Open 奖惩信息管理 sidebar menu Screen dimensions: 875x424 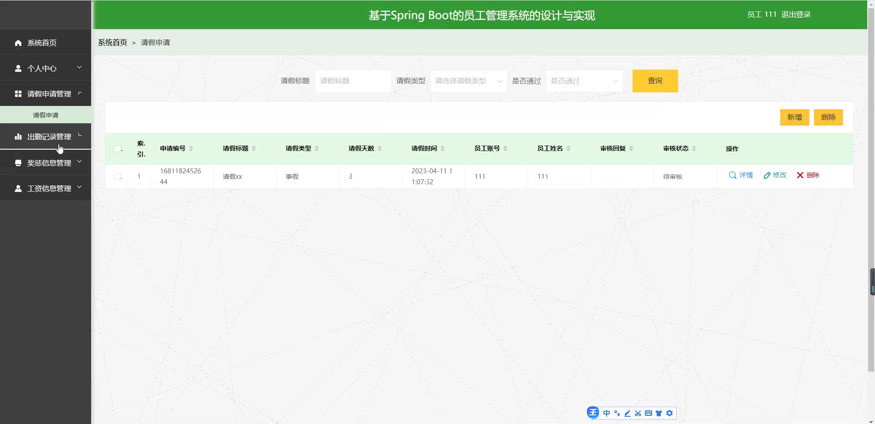46,163
